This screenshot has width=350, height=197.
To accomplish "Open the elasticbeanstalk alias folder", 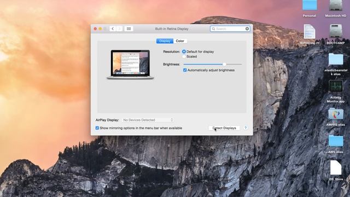I will click(336, 59).
